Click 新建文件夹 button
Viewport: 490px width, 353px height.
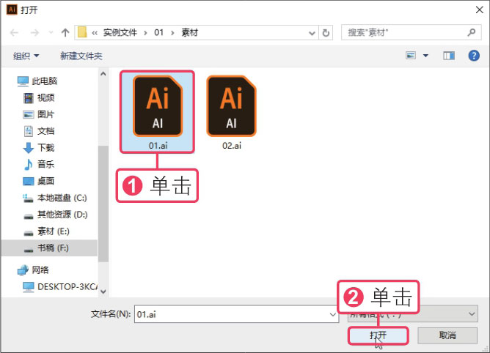pyautogui.click(x=81, y=56)
